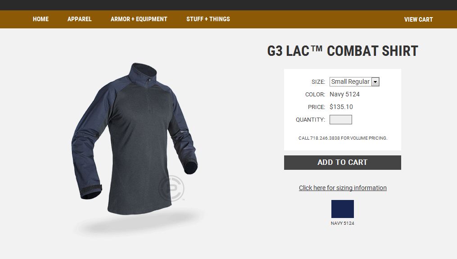Click the SIZE: label
Image resolution: width=457 pixels, height=259 pixels.
[x=318, y=82]
